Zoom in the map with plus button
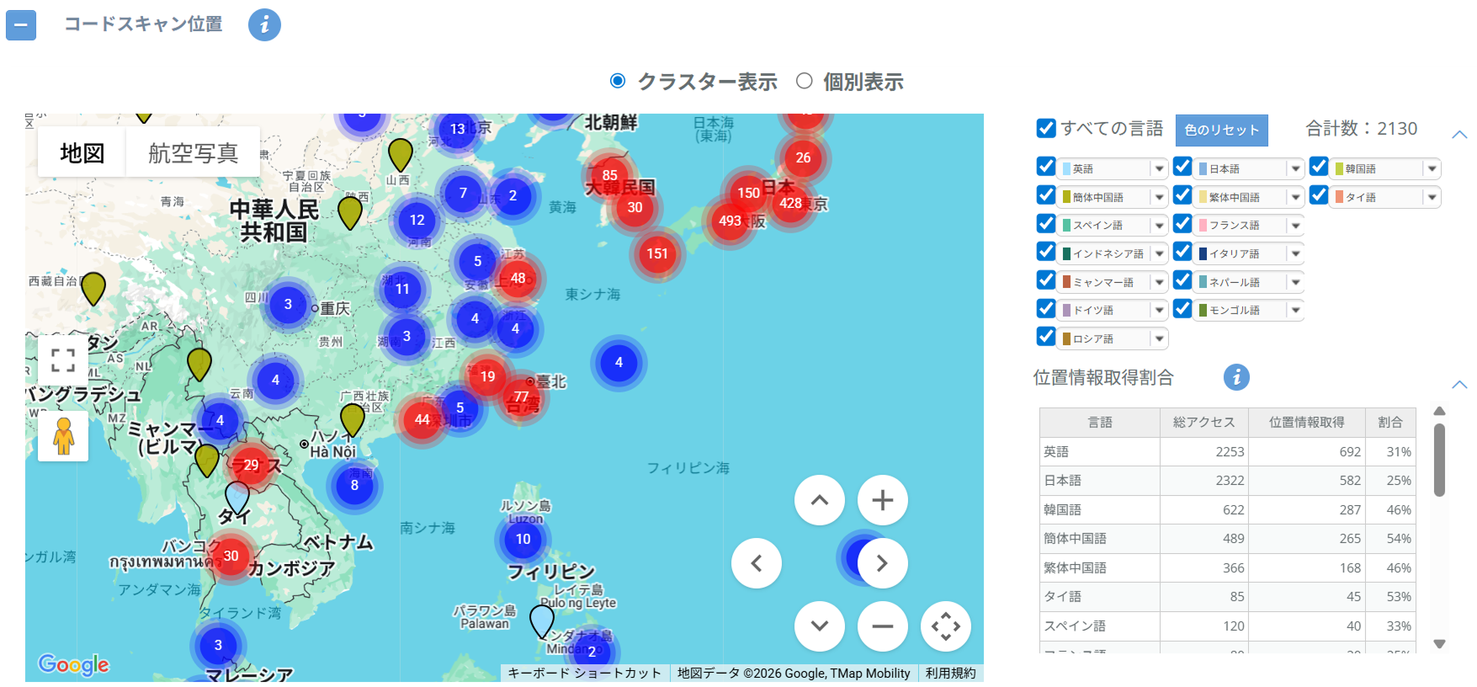This screenshot has width=1477, height=687. 882,500
